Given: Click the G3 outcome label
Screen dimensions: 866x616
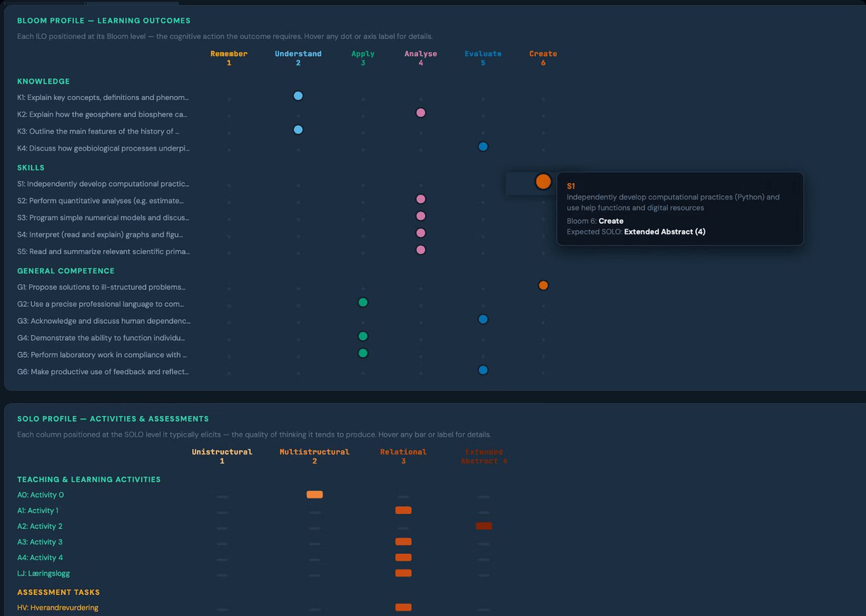Looking at the screenshot, I should [x=104, y=321].
